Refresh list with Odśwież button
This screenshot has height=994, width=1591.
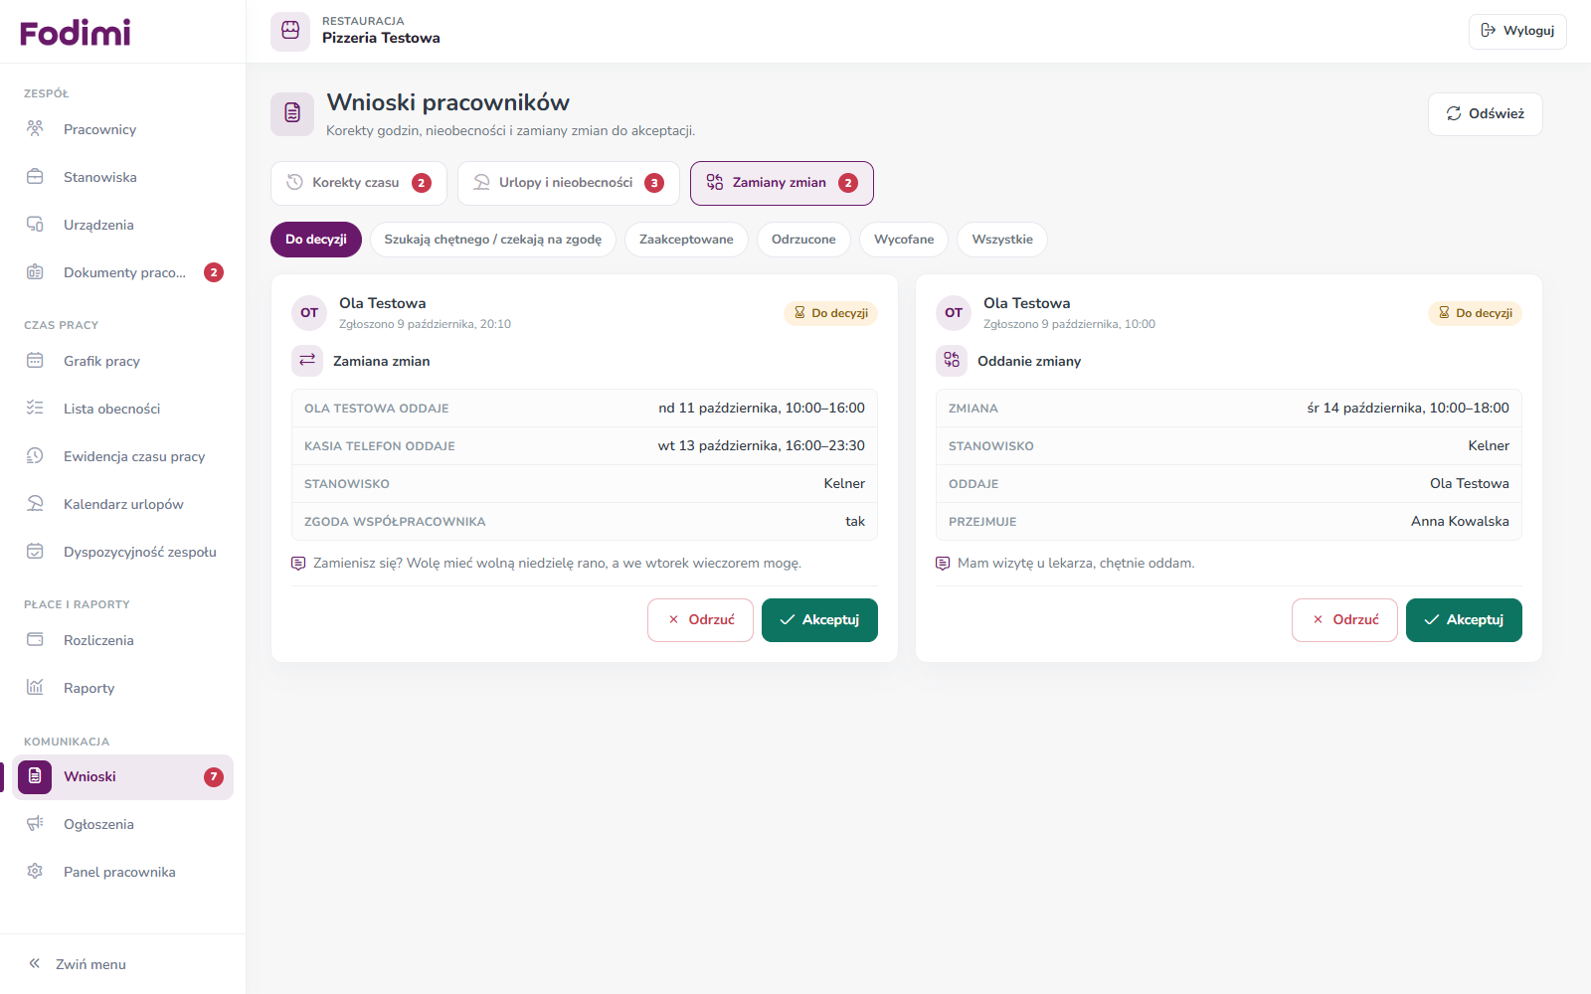(1486, 114)
